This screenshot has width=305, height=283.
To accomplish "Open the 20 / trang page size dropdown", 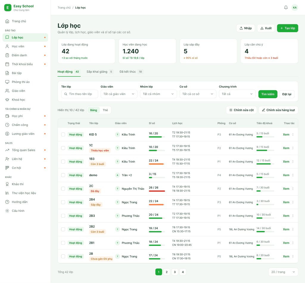I will pos(283,272).
